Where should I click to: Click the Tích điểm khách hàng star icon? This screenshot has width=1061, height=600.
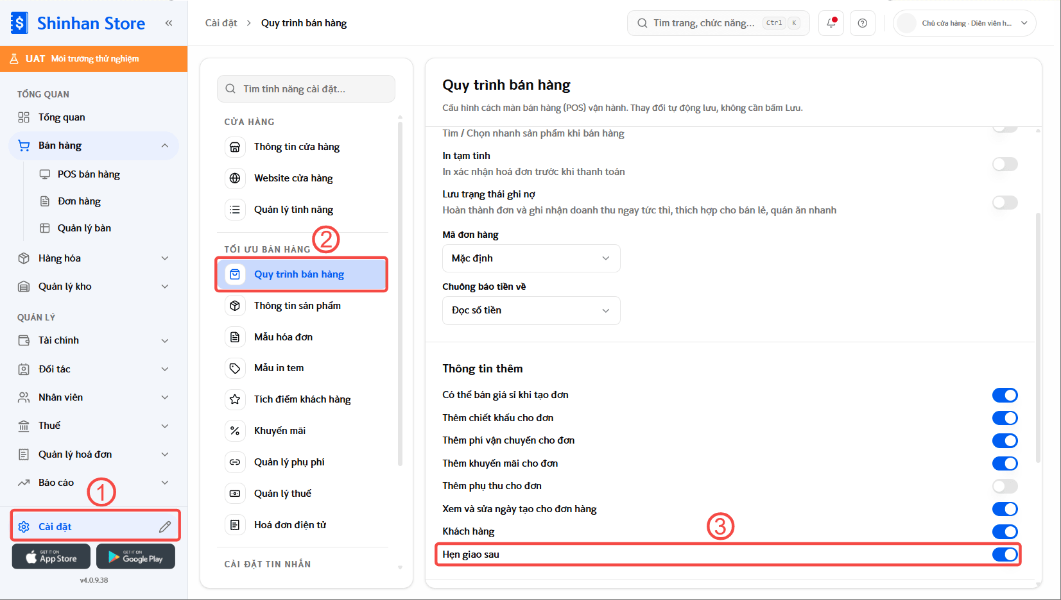click(x=235, y=399)
